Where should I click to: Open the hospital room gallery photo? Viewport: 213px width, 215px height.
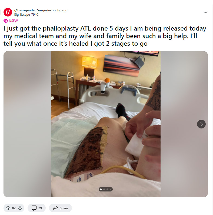click(x=106, y=124)
